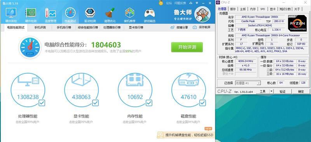Click 保存截屏 save screenshot link

(204, 27)
